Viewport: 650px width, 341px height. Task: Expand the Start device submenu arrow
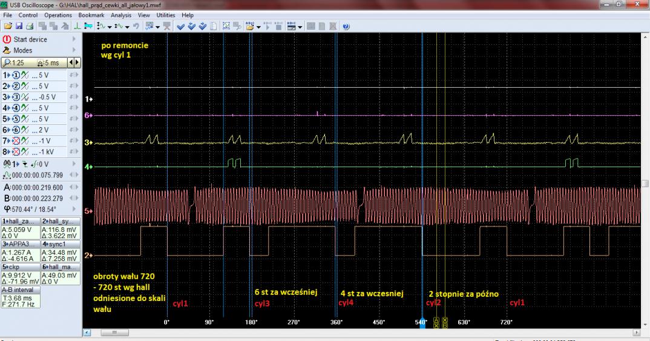(74, 39)
